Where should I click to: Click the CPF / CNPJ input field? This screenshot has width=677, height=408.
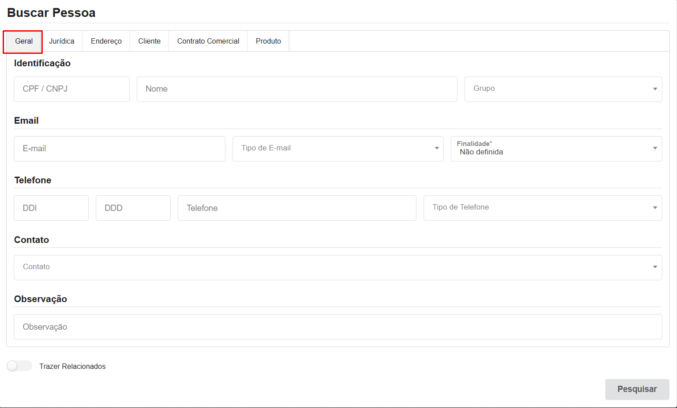coord(72,89)
